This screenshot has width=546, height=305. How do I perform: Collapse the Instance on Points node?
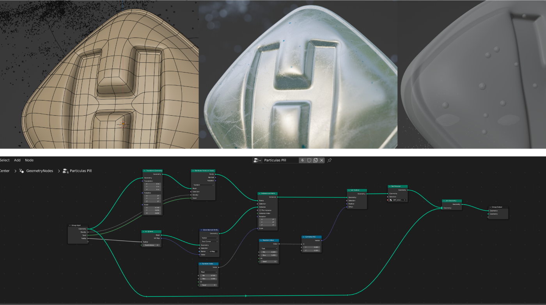(259, 194)
